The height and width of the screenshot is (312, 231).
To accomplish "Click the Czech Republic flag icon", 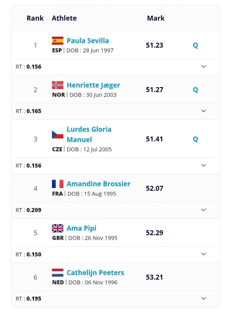I will pyautogui.click(x=58, y=134).
